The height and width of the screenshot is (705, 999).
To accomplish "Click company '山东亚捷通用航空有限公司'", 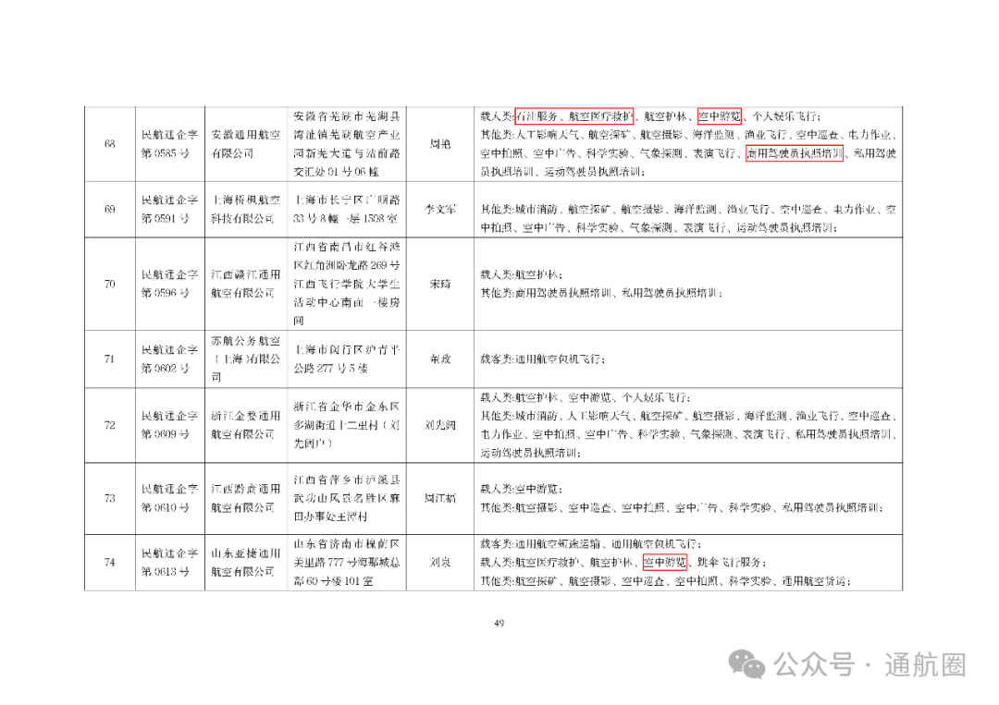I will point(245,563).
